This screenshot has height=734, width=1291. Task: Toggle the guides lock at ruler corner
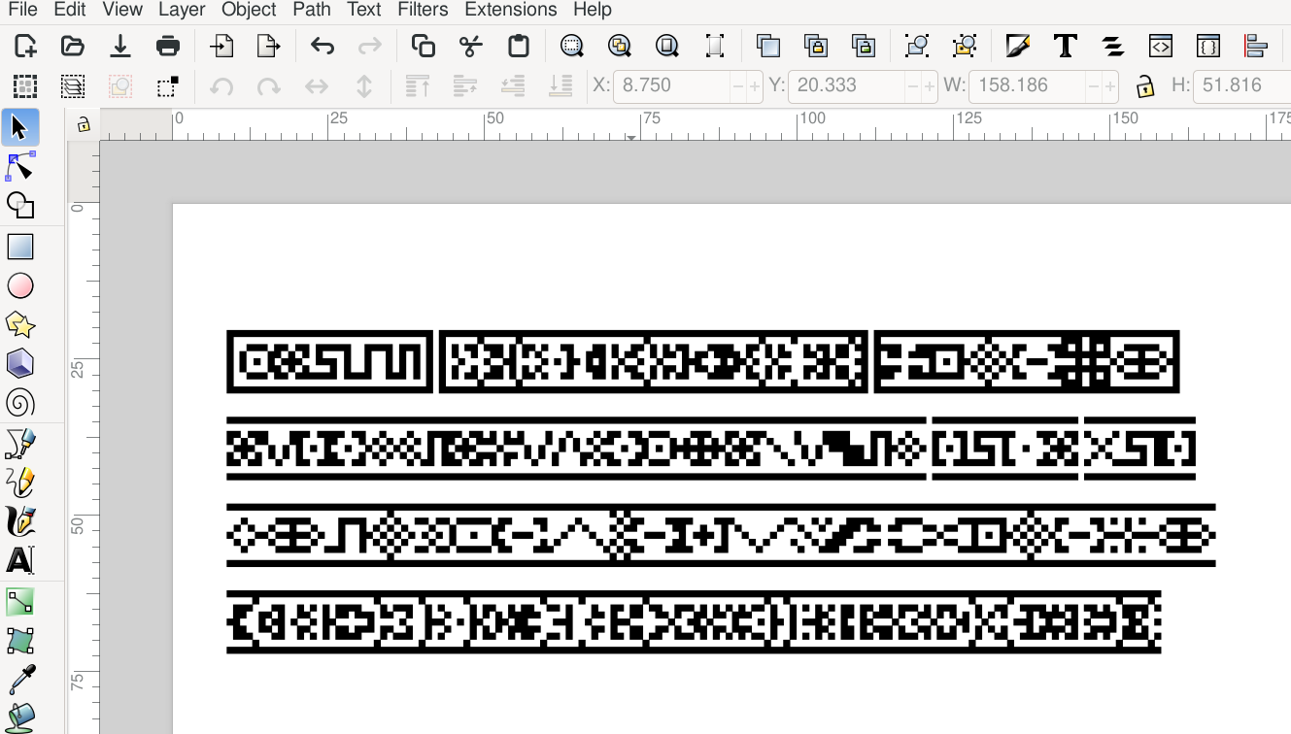(84, 124)
